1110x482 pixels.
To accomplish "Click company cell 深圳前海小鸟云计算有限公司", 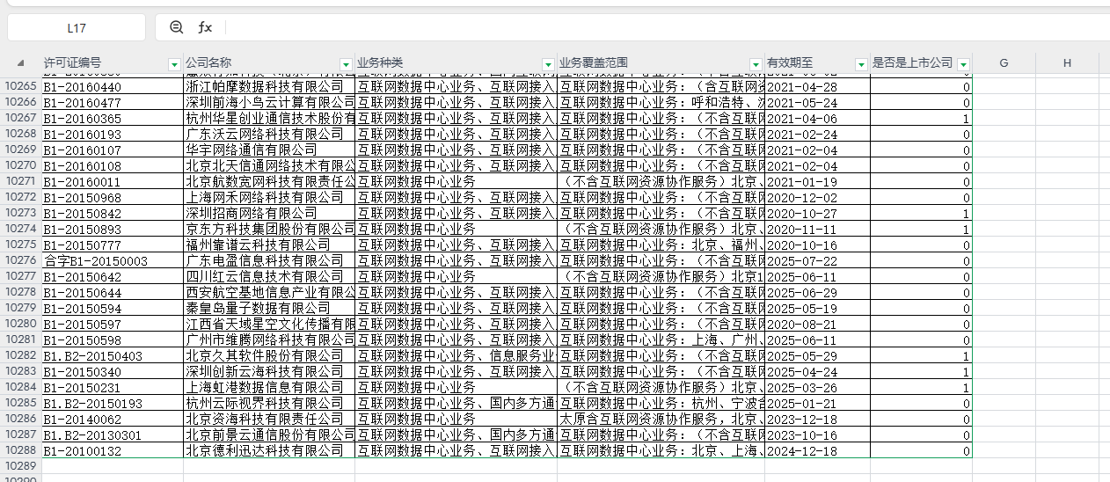I will (269, 103).
